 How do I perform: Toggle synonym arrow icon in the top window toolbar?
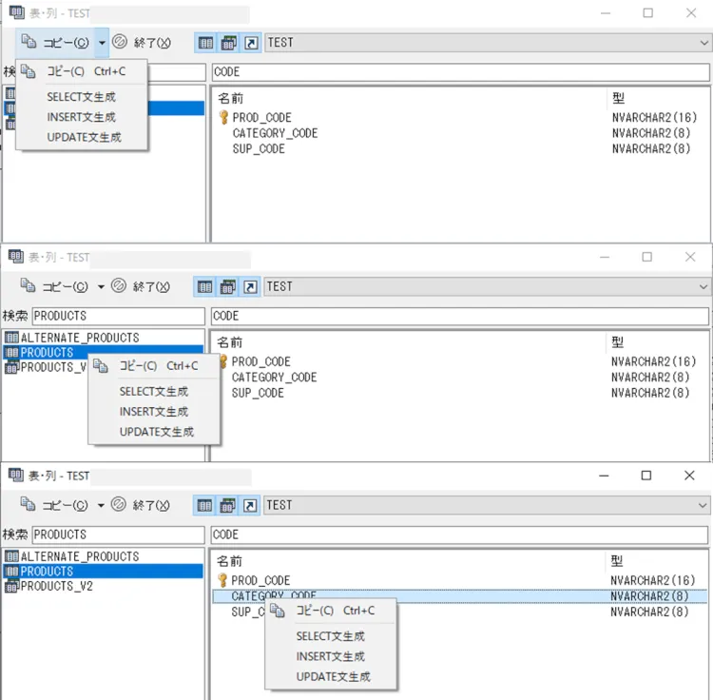(x=251, y=43)
